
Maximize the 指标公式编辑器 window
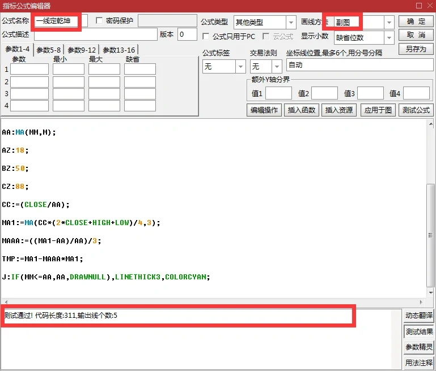pyautogui.click(x=419, y=6)
